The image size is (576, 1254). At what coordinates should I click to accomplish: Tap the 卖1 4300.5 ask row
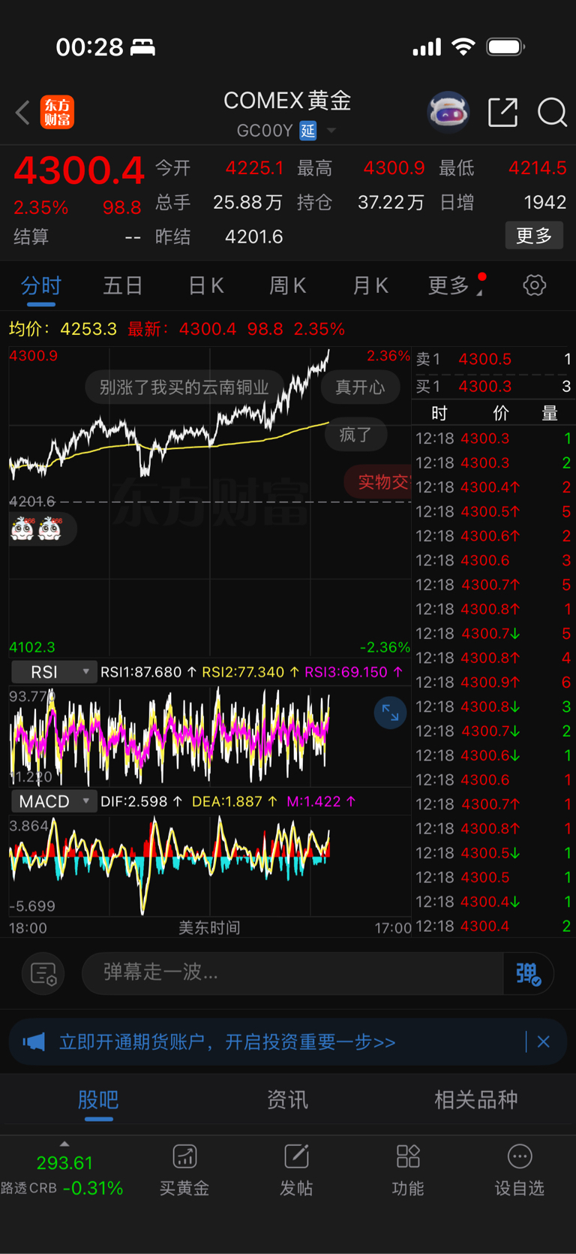click(x=493, y=360)
